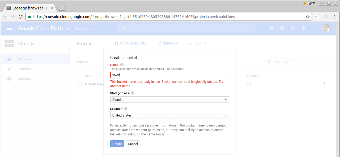
Task: Click the Storage product icon
Action: (9, 43)
